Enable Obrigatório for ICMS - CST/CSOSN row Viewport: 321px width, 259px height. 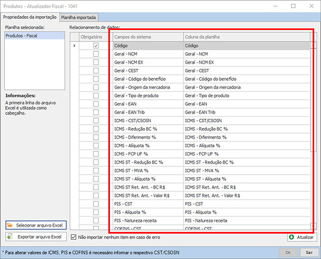click(95, 121)
